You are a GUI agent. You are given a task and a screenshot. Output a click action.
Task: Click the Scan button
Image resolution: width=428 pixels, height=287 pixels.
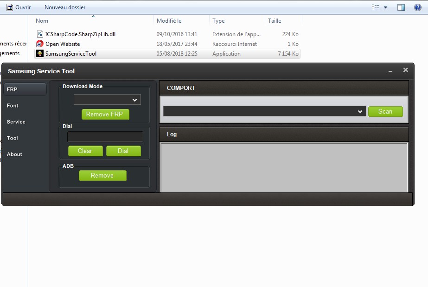click(385, 111)
